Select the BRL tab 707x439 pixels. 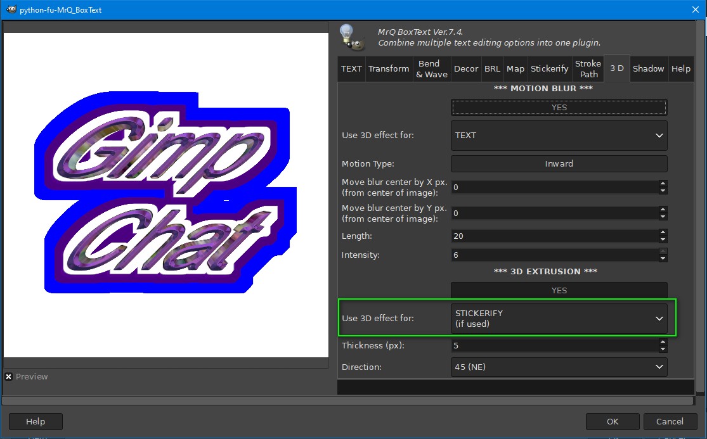[x=492, y=69]
